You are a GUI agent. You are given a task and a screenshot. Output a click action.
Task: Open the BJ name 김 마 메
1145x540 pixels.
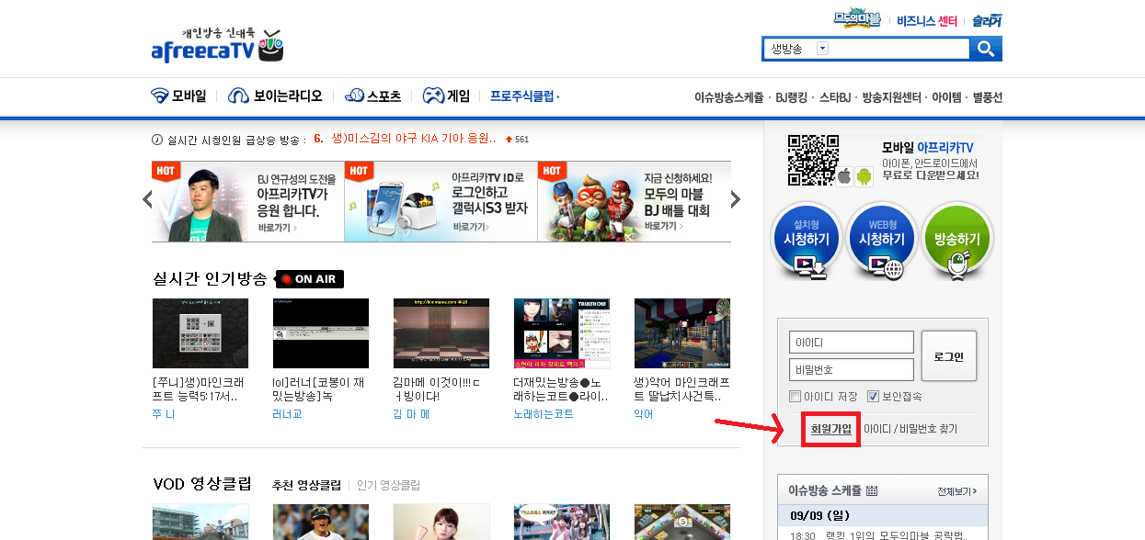(x=411, y=414)
